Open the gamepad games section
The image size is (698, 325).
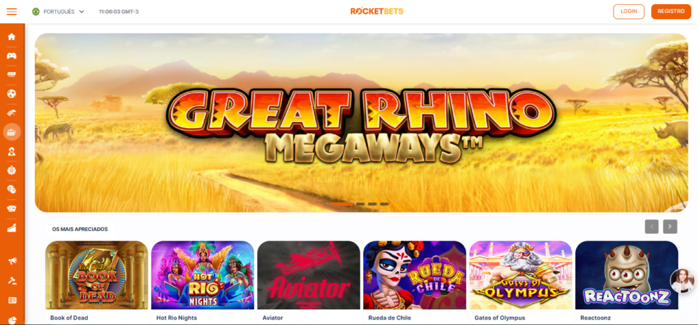pos(12,56)
